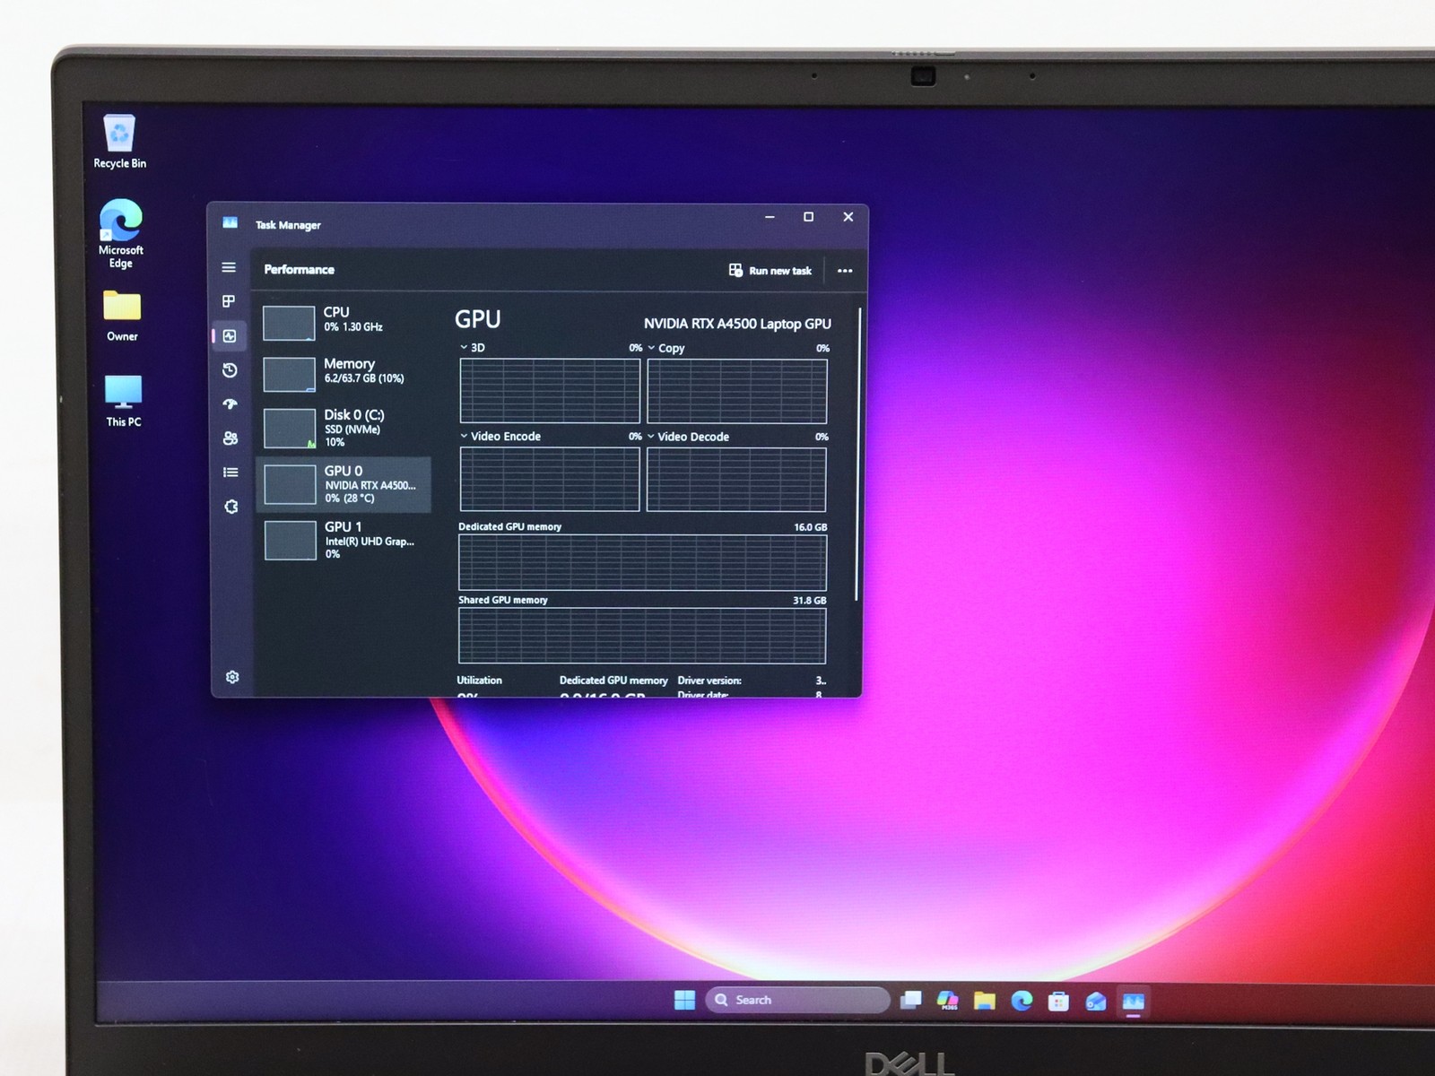Switch to the Processes page icon
Screen dimensions: 1435x1076
[229, 301]
